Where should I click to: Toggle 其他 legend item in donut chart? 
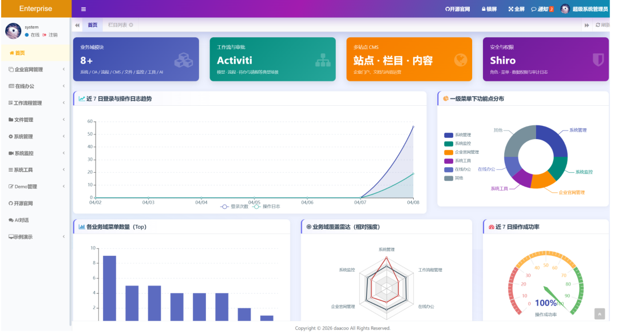click(x=454, y=178)
